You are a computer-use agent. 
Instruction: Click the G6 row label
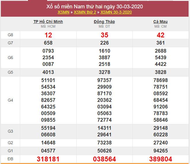pos(10,58)
